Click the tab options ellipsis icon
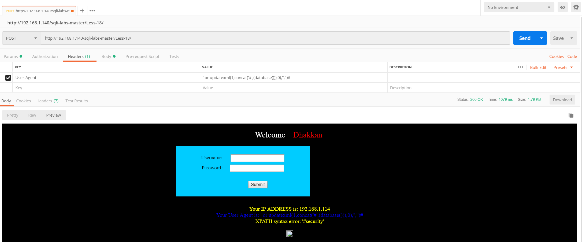This screenshot has height=242, width=582. tap(92, 11)
